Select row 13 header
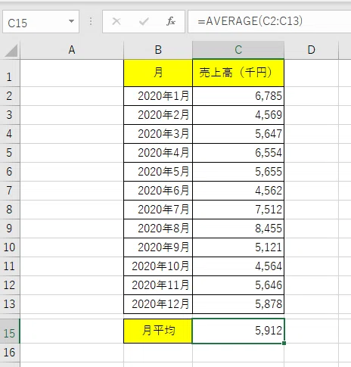351x367 pixels. click(10, 304)
